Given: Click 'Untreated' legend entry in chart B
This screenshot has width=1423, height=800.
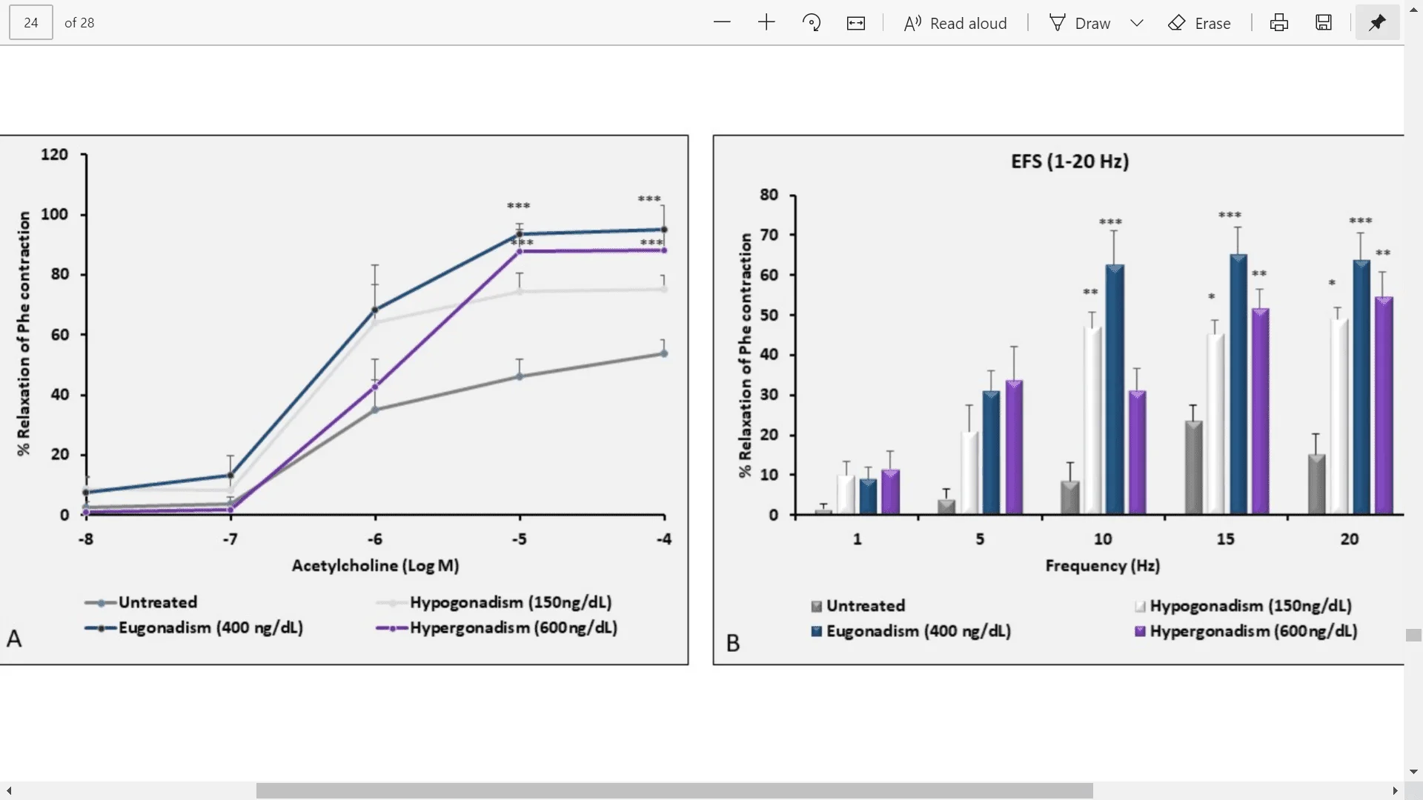Looking at the screenshot, I should click(858, 606).
